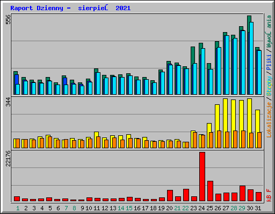Click the day label 28 on the x-axis
The image size is (275, 214).
pyautogui.click(x=234, y=208)
